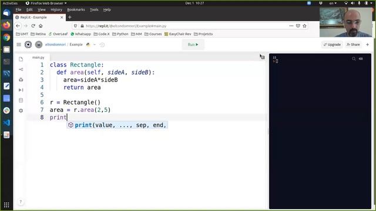Close the Repl.it - Example tab
Image resolution: width=376 pixels, height=211 pixels.
tap(62, 17)
